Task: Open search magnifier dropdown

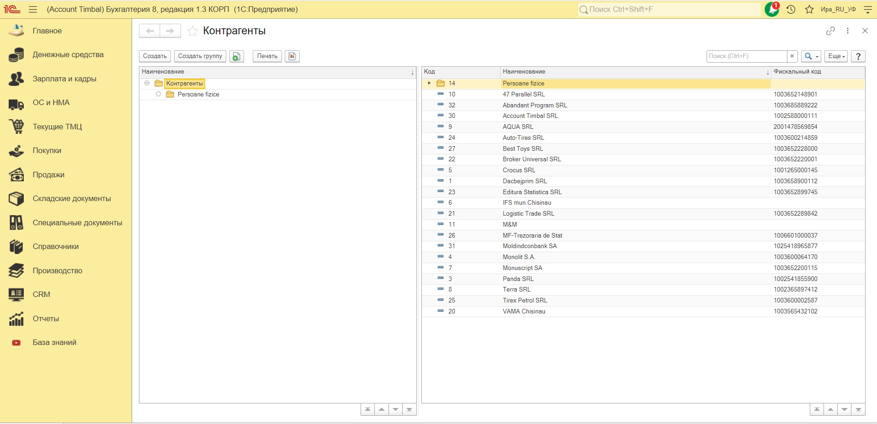Action: (811, 56)
